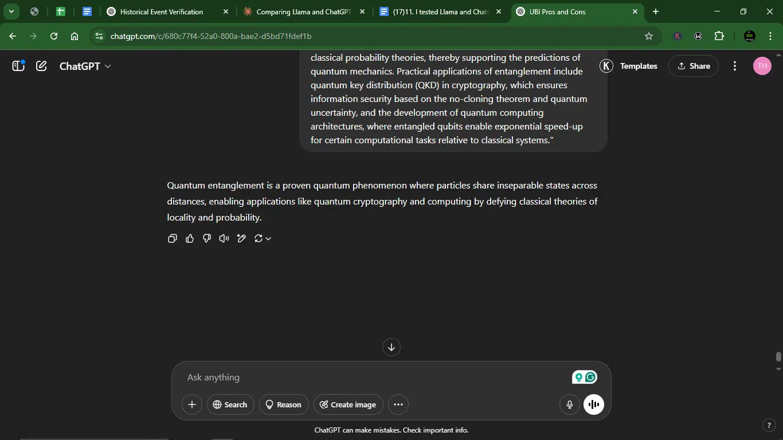The image size is (783, 440).
Task: Give thumbs down to the response
Action: coord(207,238)
